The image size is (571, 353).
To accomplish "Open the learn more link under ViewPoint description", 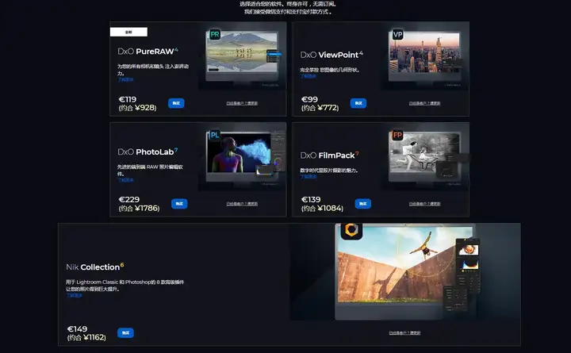I will tap(308, 76).
